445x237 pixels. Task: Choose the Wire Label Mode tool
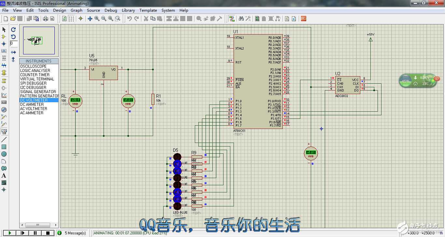4,51
